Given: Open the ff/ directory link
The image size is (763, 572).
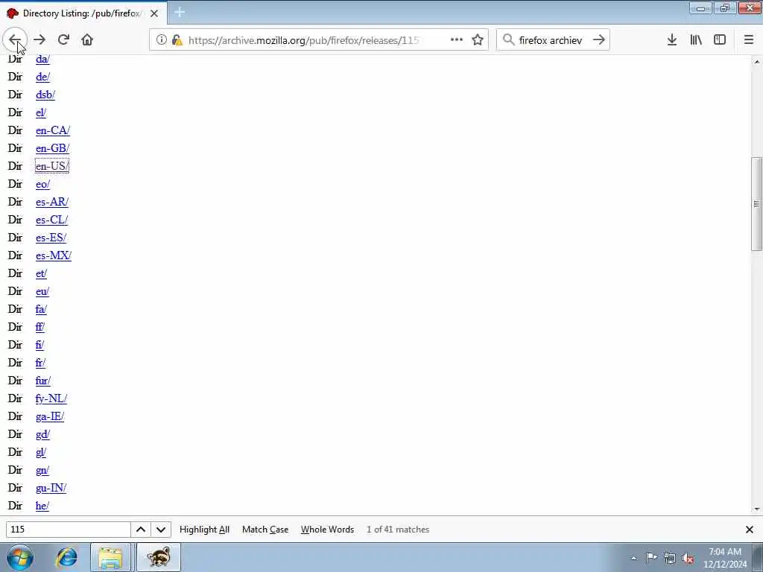Looking at the screenshot, I should point(40,328).
